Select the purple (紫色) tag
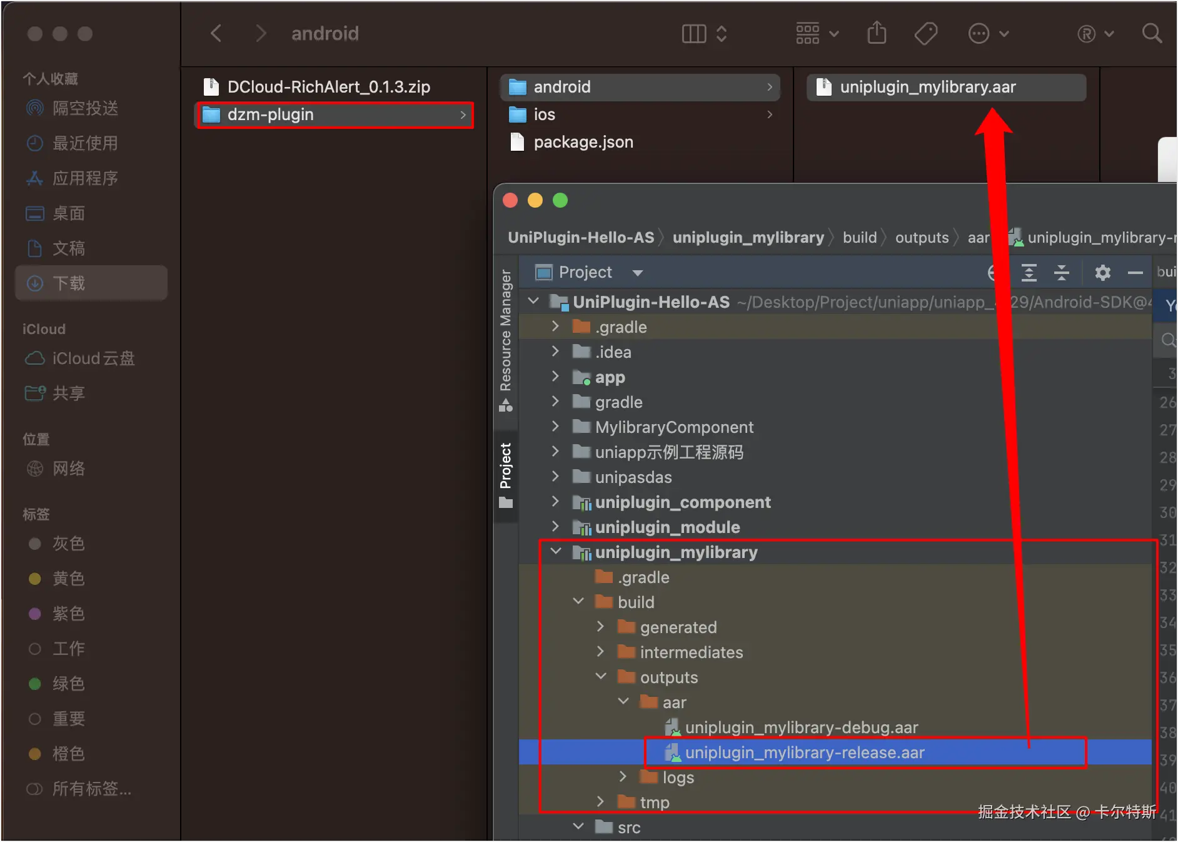1178x842 pixels. click(91, 614)
